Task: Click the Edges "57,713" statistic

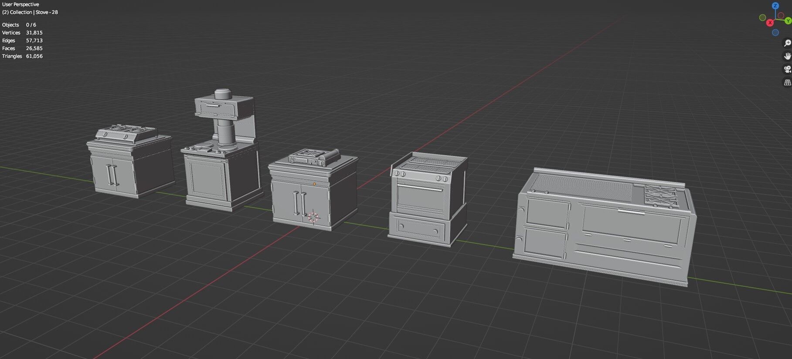Action: click(34, 40)
